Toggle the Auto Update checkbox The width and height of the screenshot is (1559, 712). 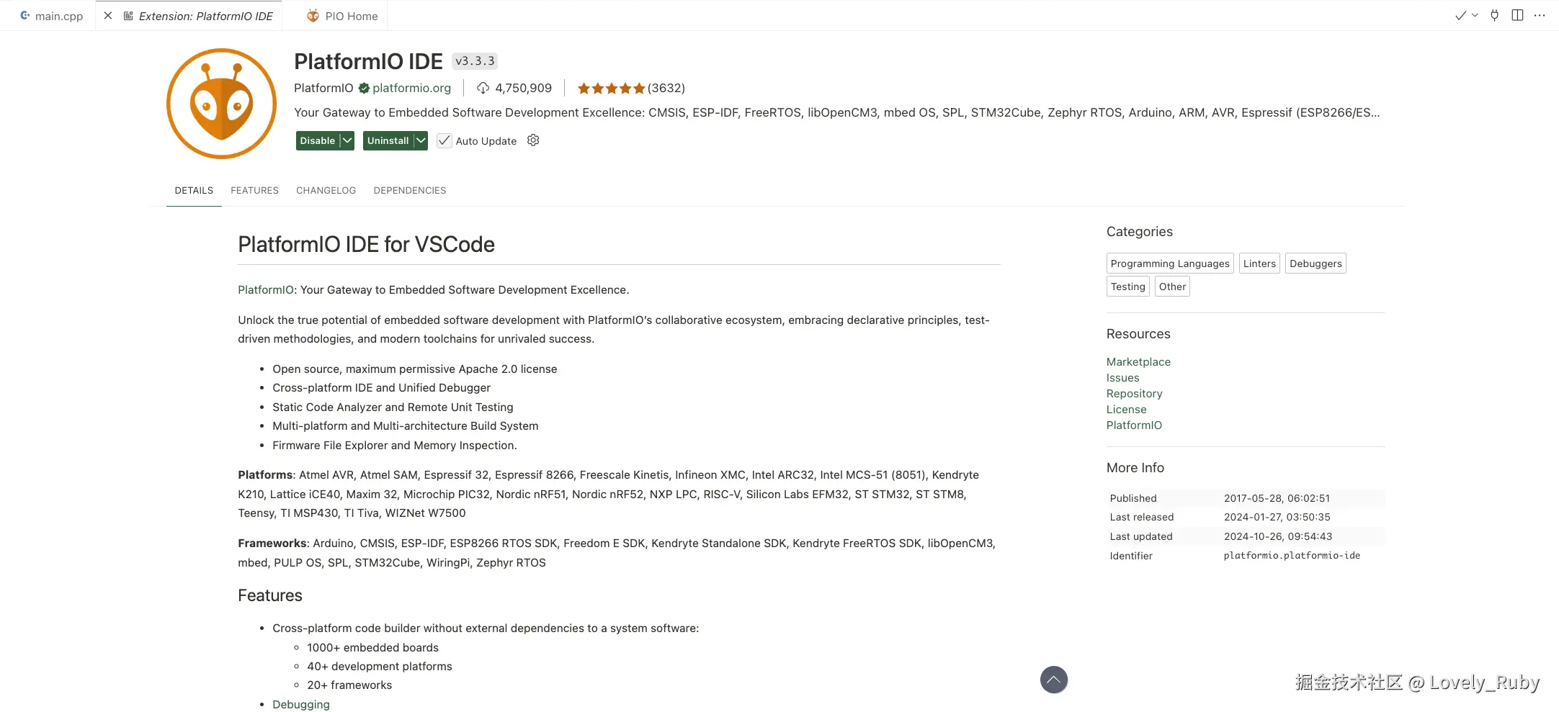pyautogui.click(x=445, y=141)
